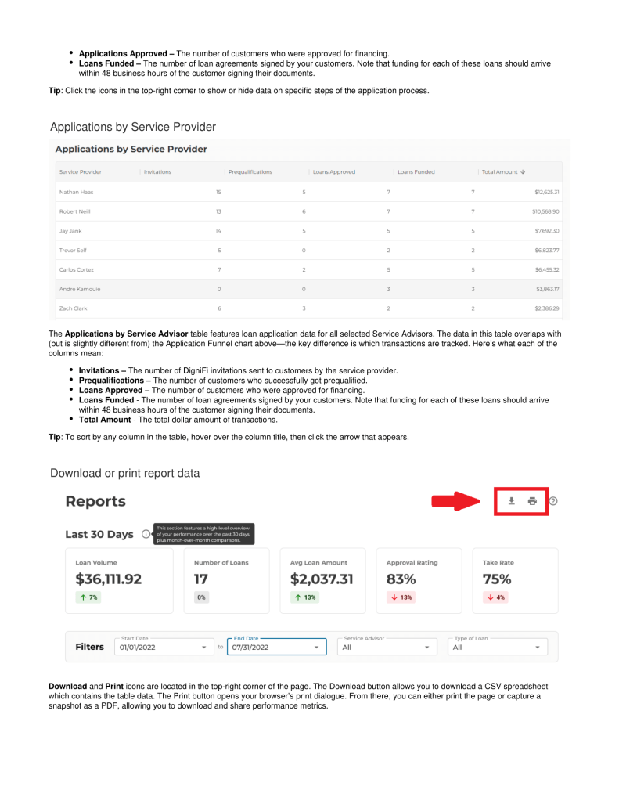Sort by the Prequalifications column header
The image size is (619, 801).
(x=250, y=172)
